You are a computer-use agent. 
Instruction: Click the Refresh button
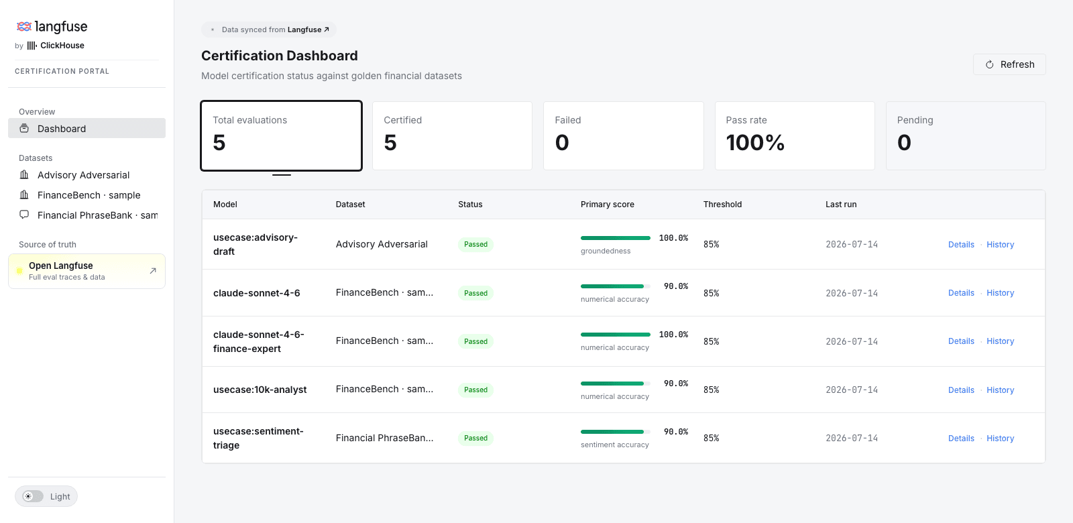tap(1009, 64)
